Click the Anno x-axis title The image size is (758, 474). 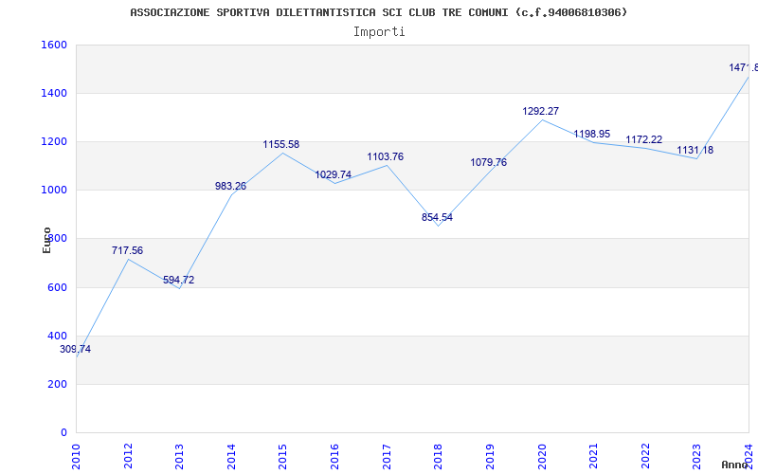[x=735, y=465]
